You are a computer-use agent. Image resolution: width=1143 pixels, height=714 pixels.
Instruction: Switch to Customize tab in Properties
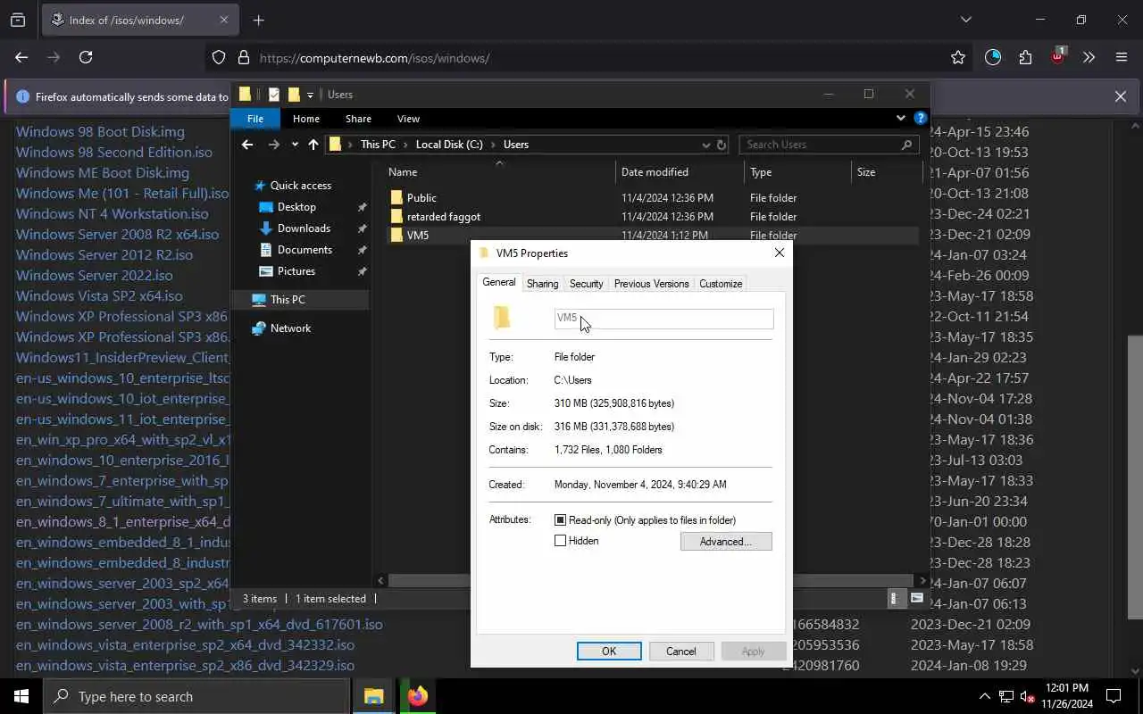coord(721,284)
